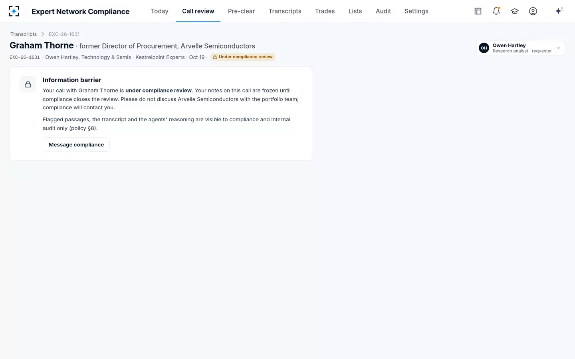Select the Call review tab

[x=198, y=11]
